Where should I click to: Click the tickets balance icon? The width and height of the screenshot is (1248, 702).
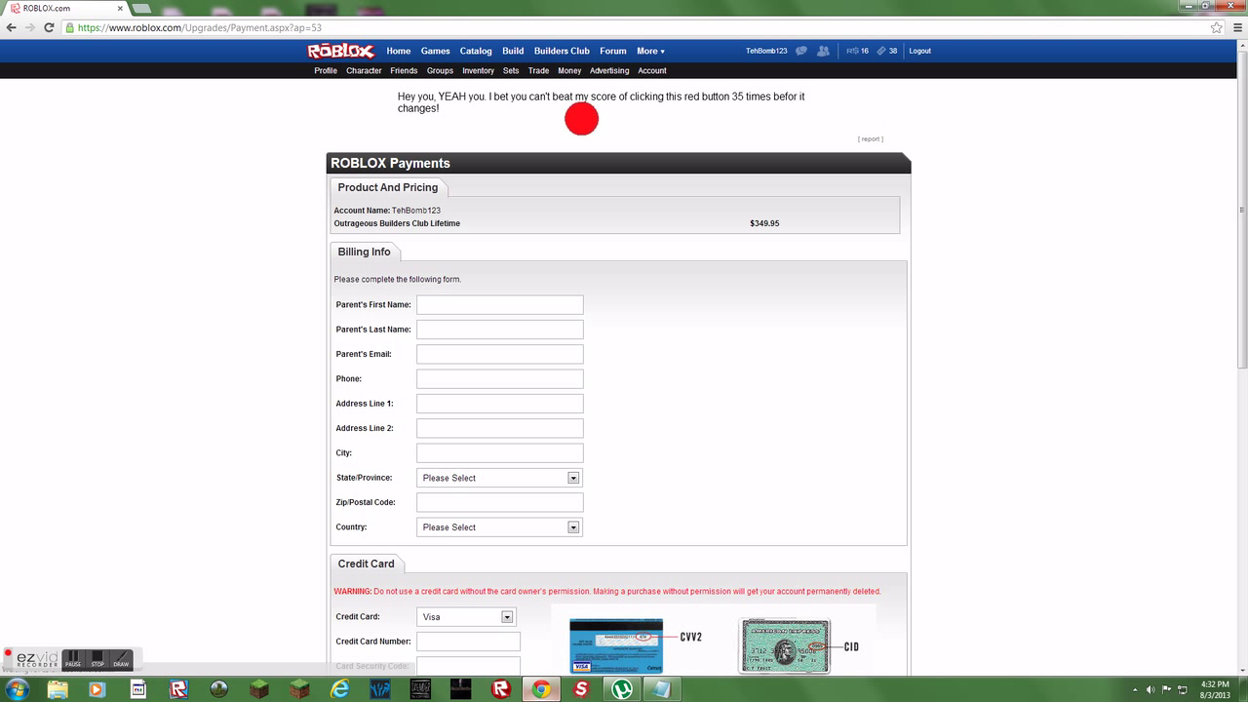[x=881, y=51]
